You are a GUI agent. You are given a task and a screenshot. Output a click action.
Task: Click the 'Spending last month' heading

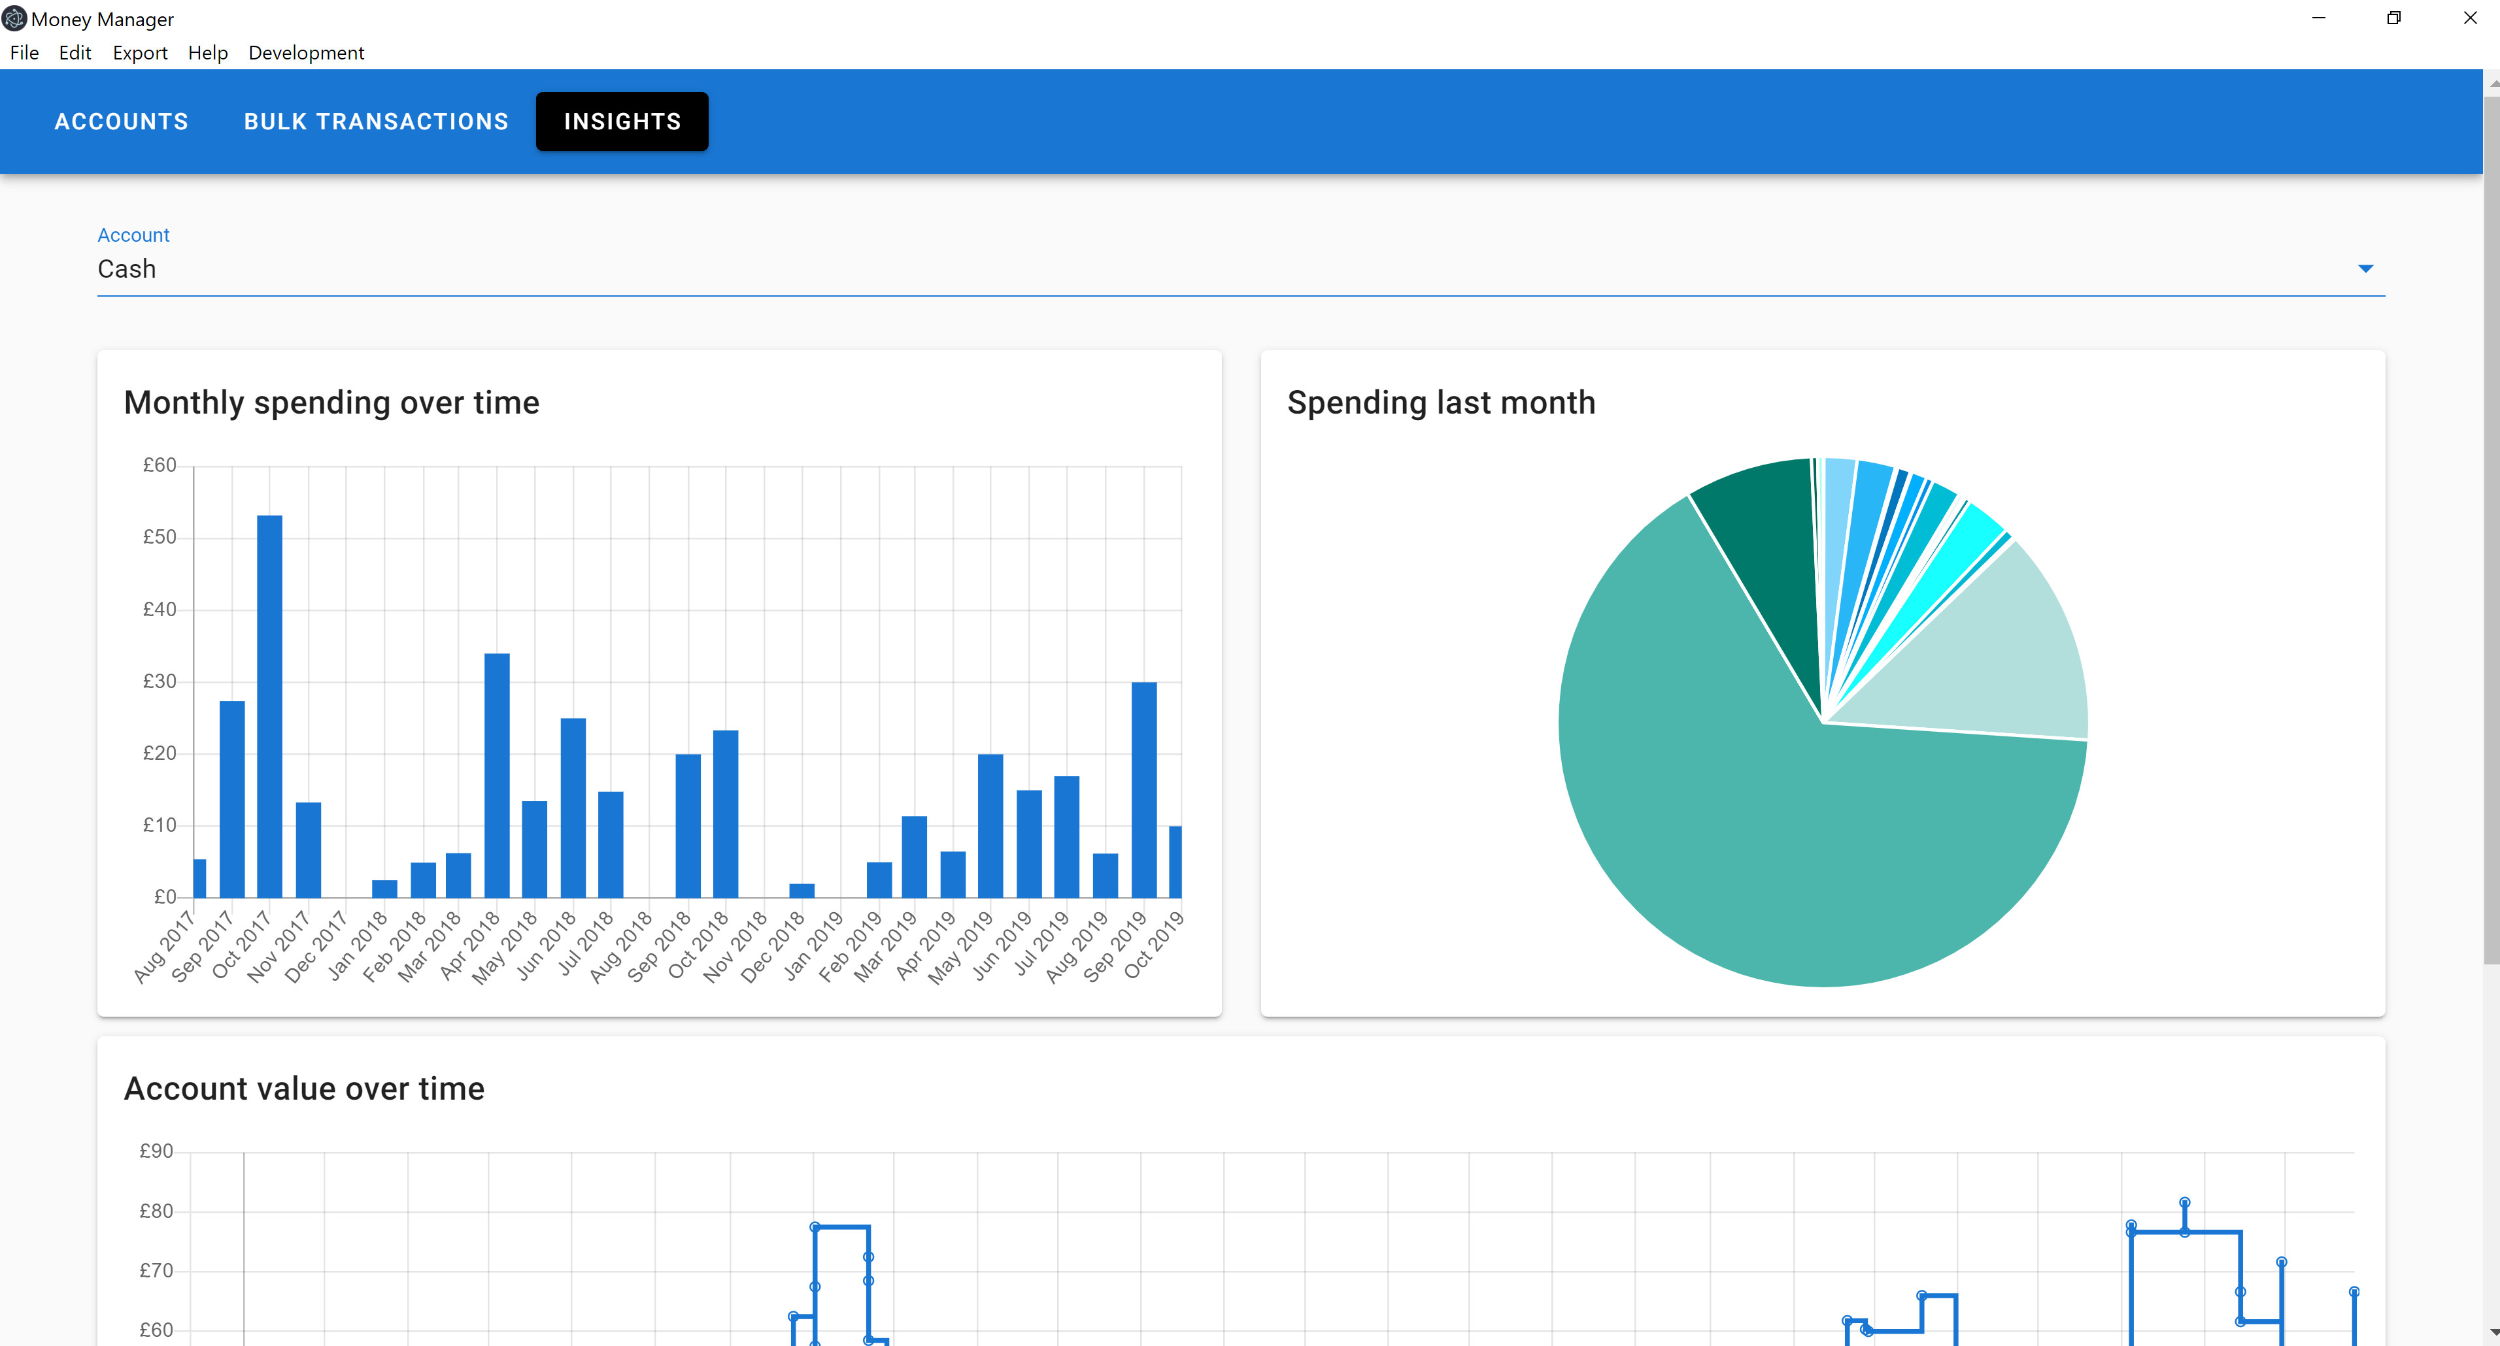pos(1441,402)
